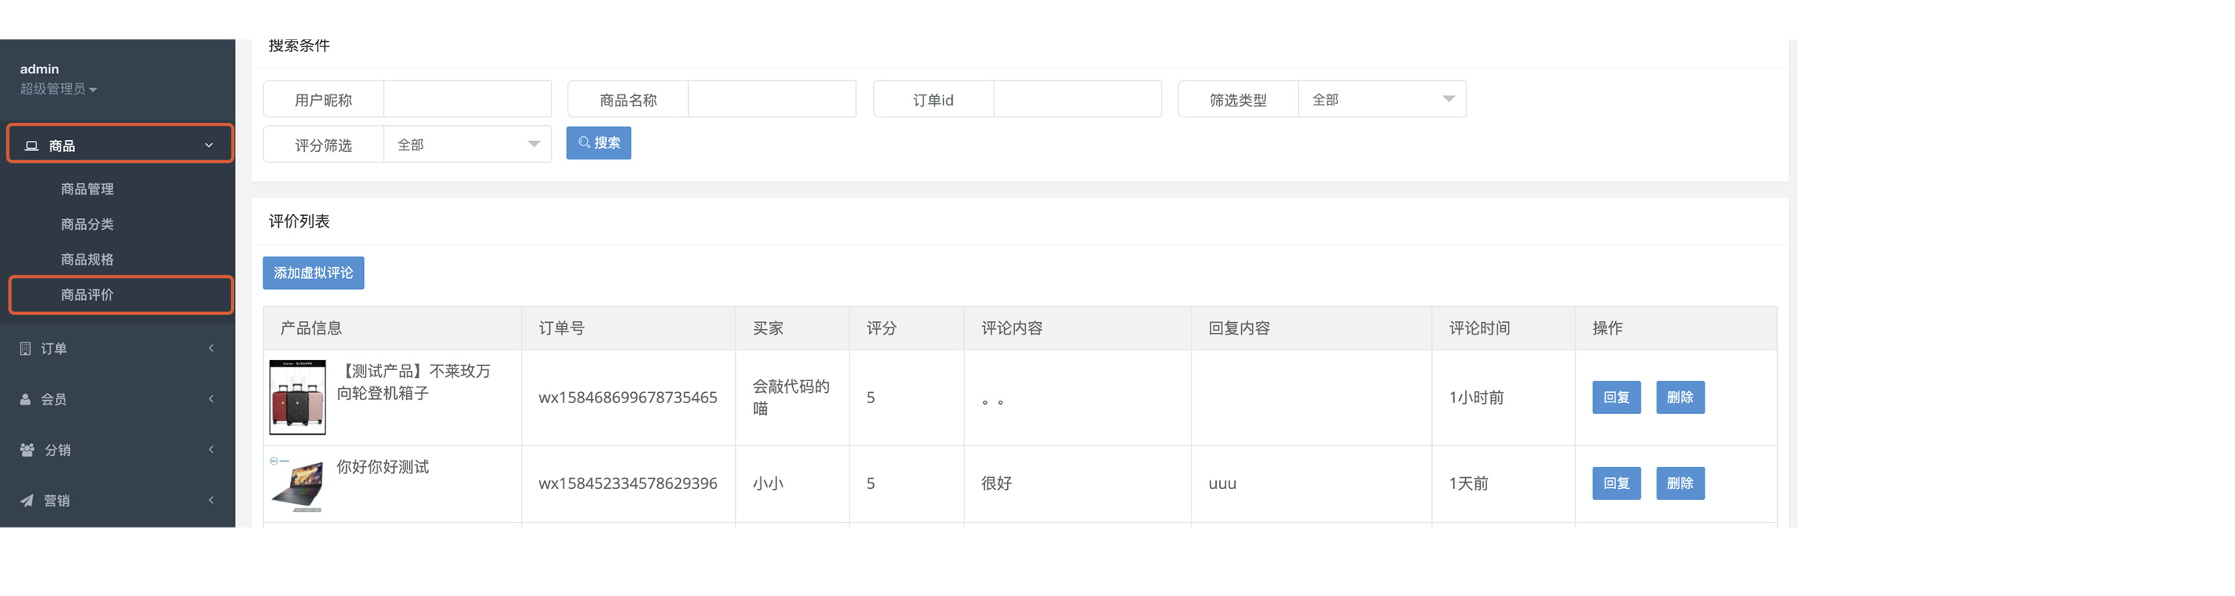Open the 筛选类型 dropdown
Screen dimensions: 2235x596
pos(1382,100)
